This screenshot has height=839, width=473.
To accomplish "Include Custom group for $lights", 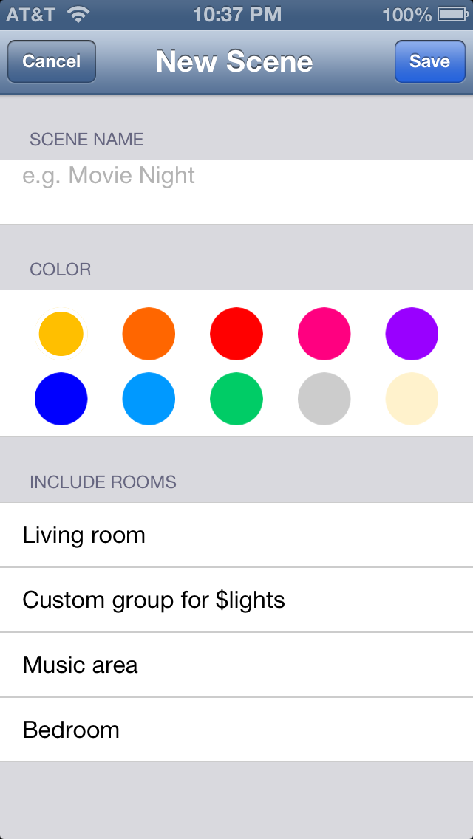I will click(x=236, y=600).
